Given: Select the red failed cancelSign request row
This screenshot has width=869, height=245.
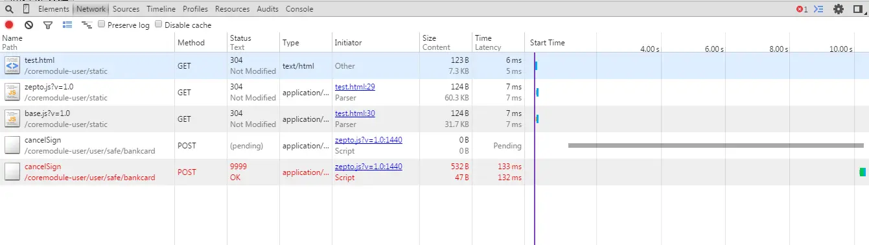Looking at the screenshot, I should coord(434,172).
